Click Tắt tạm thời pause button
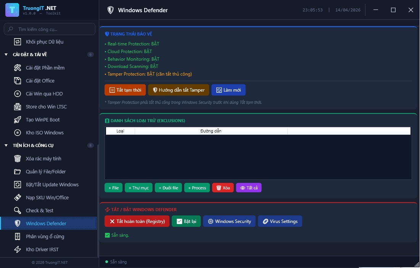The width and height of the screenshot is (420, 268). (x=125, y=90)
